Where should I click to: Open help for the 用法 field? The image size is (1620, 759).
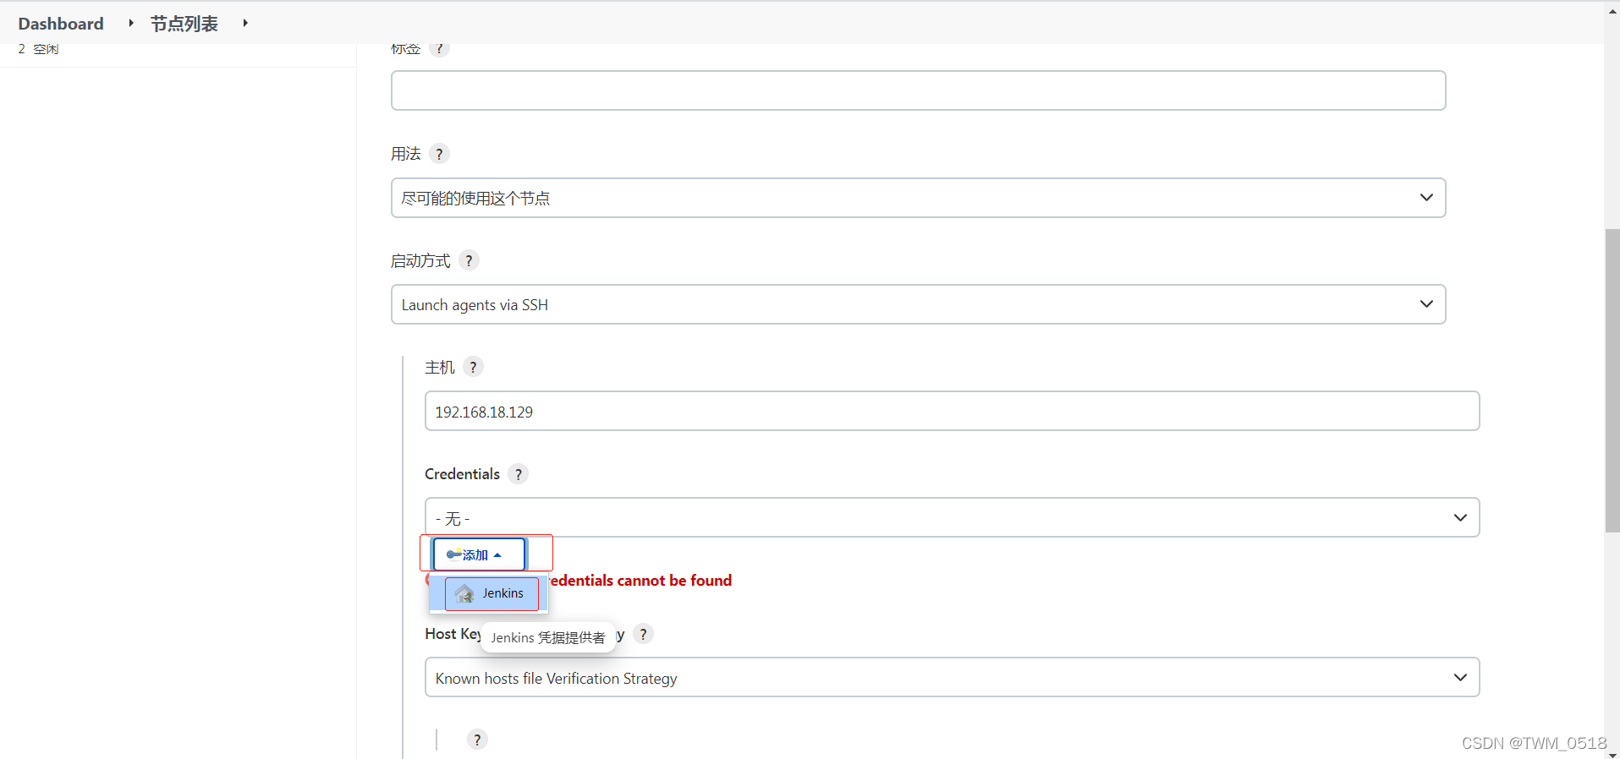[x=439, y=154]
